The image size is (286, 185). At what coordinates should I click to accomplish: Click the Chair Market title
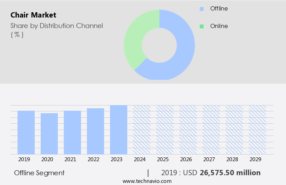tap(33, 15)
